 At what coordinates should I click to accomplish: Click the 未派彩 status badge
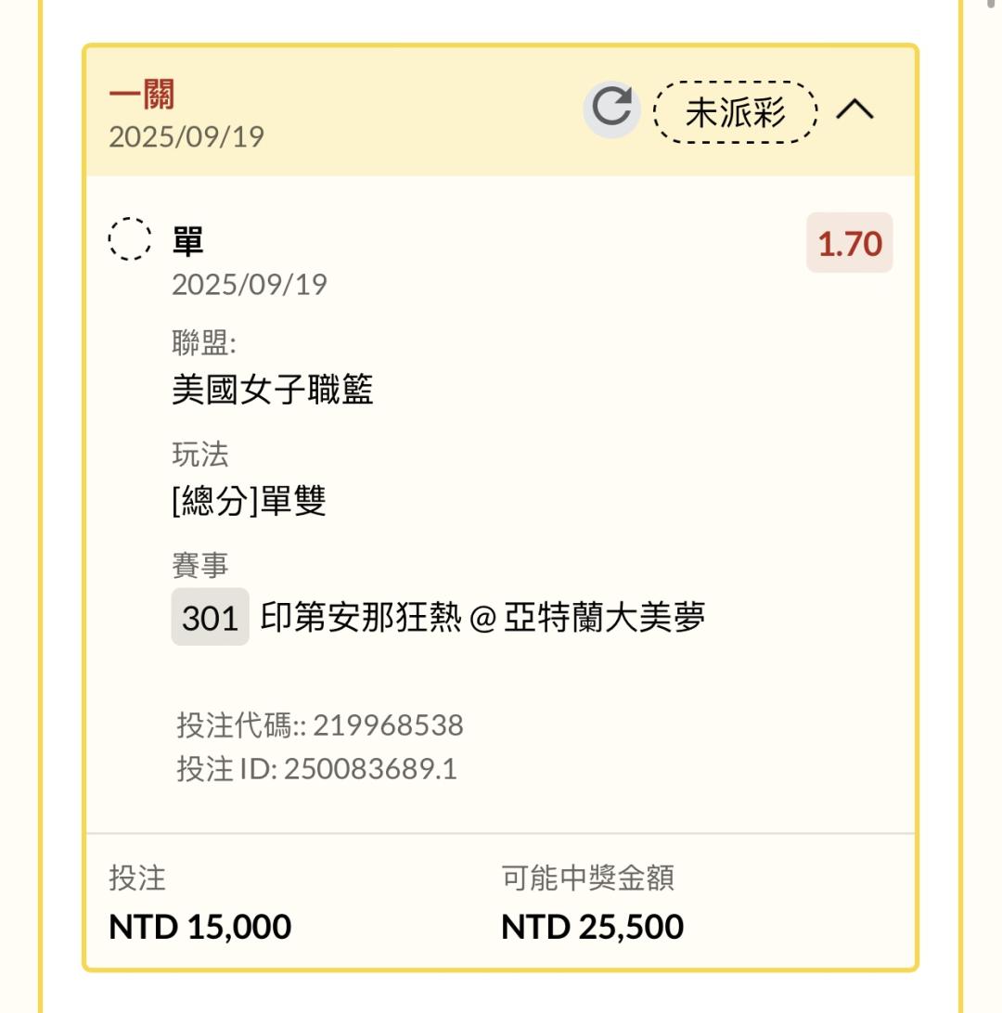tap(736, 111)
